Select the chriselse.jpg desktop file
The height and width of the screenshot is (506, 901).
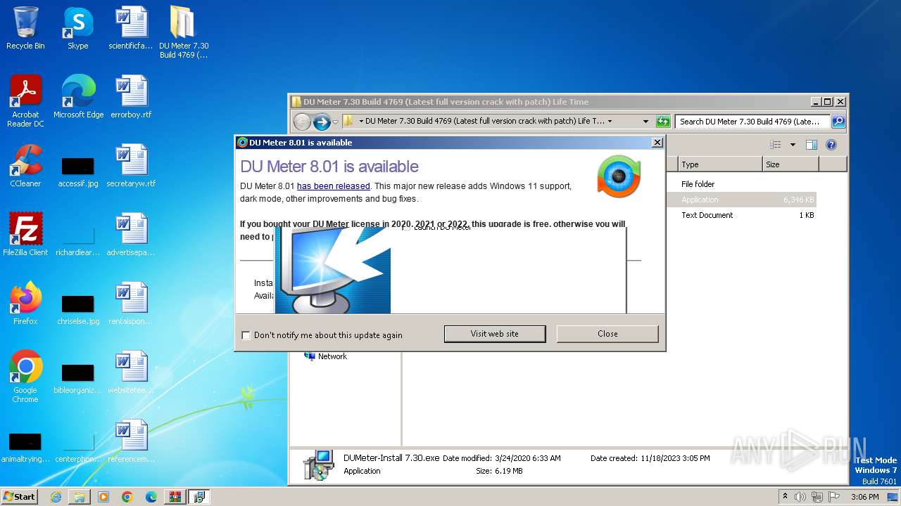click(x=78, y=309)
